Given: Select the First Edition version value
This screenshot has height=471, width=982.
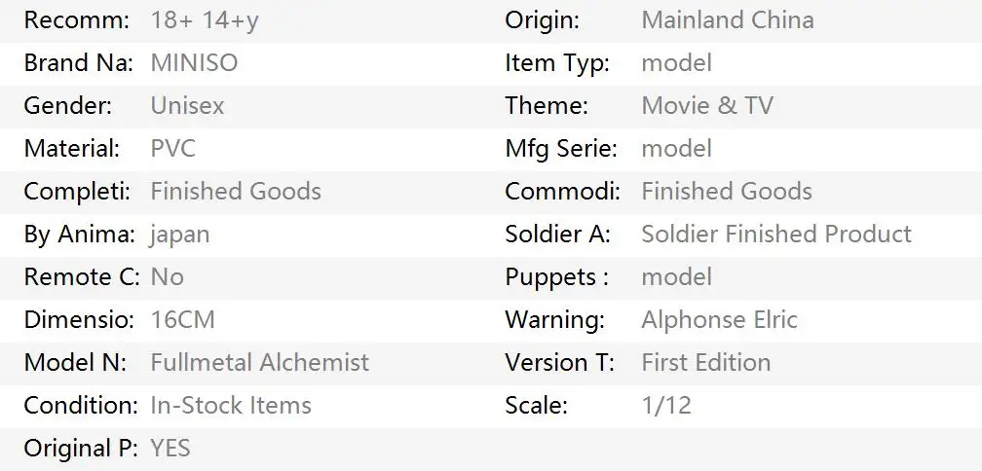Looking at the screenshot, I should (706, 363).
